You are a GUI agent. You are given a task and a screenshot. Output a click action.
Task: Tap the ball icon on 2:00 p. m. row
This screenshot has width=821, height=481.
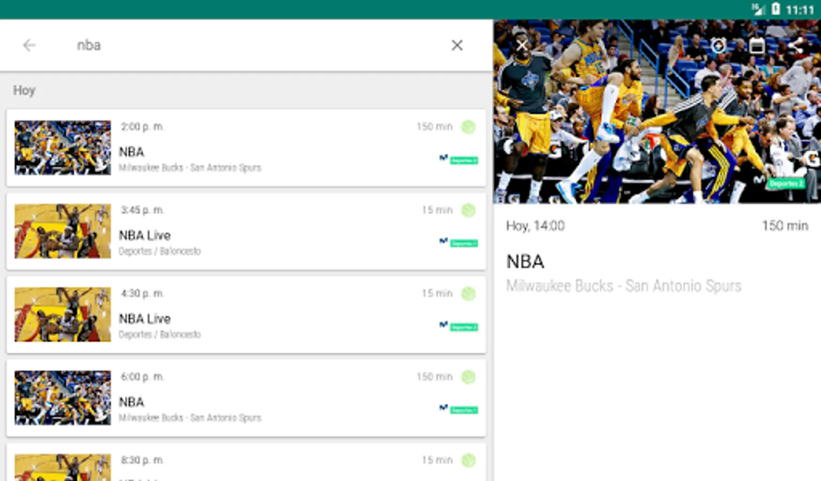click(x=468, y=127)
